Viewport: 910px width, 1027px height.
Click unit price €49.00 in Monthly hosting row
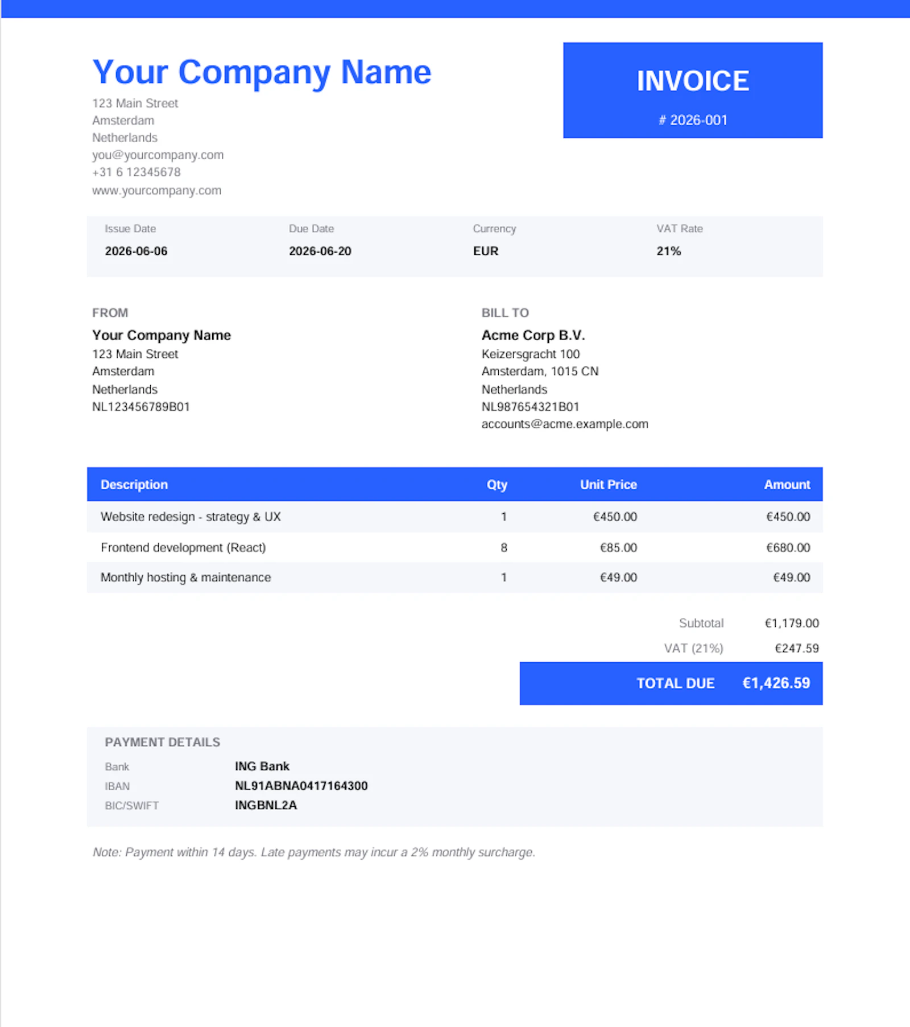pos(618,578)
